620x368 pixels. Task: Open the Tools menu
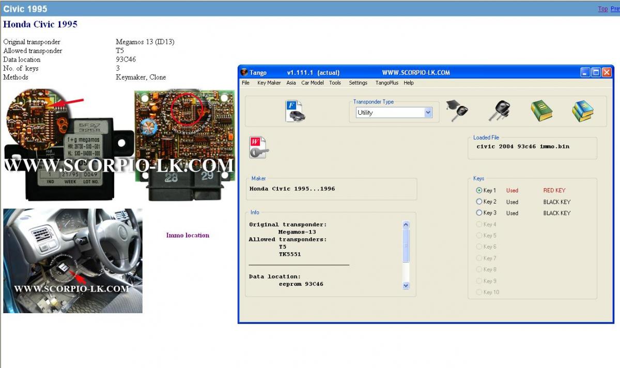tap(335, 83)
